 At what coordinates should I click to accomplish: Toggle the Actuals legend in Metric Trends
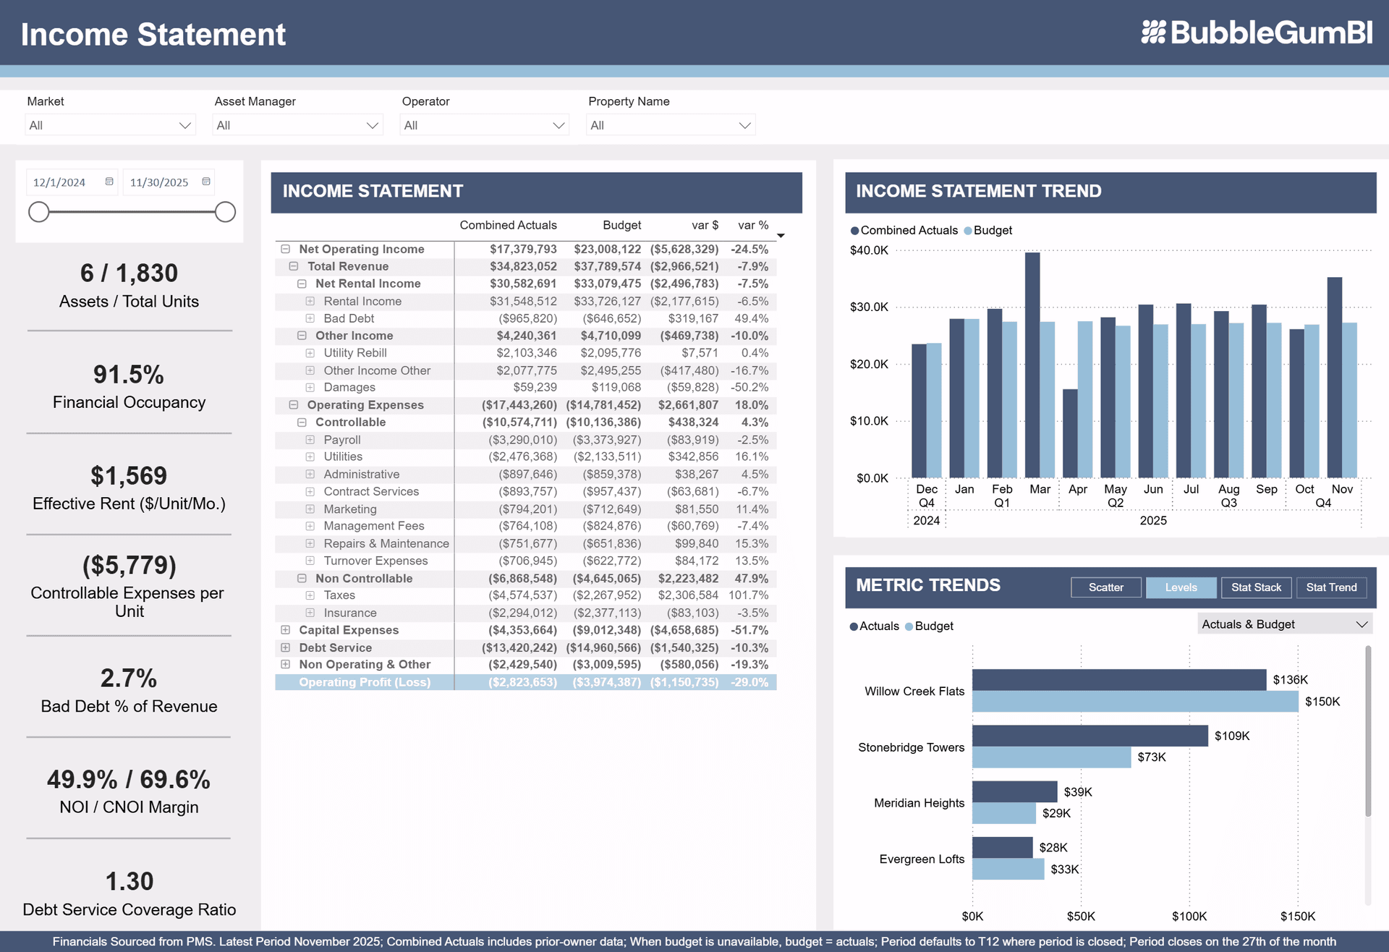point(874,626)
